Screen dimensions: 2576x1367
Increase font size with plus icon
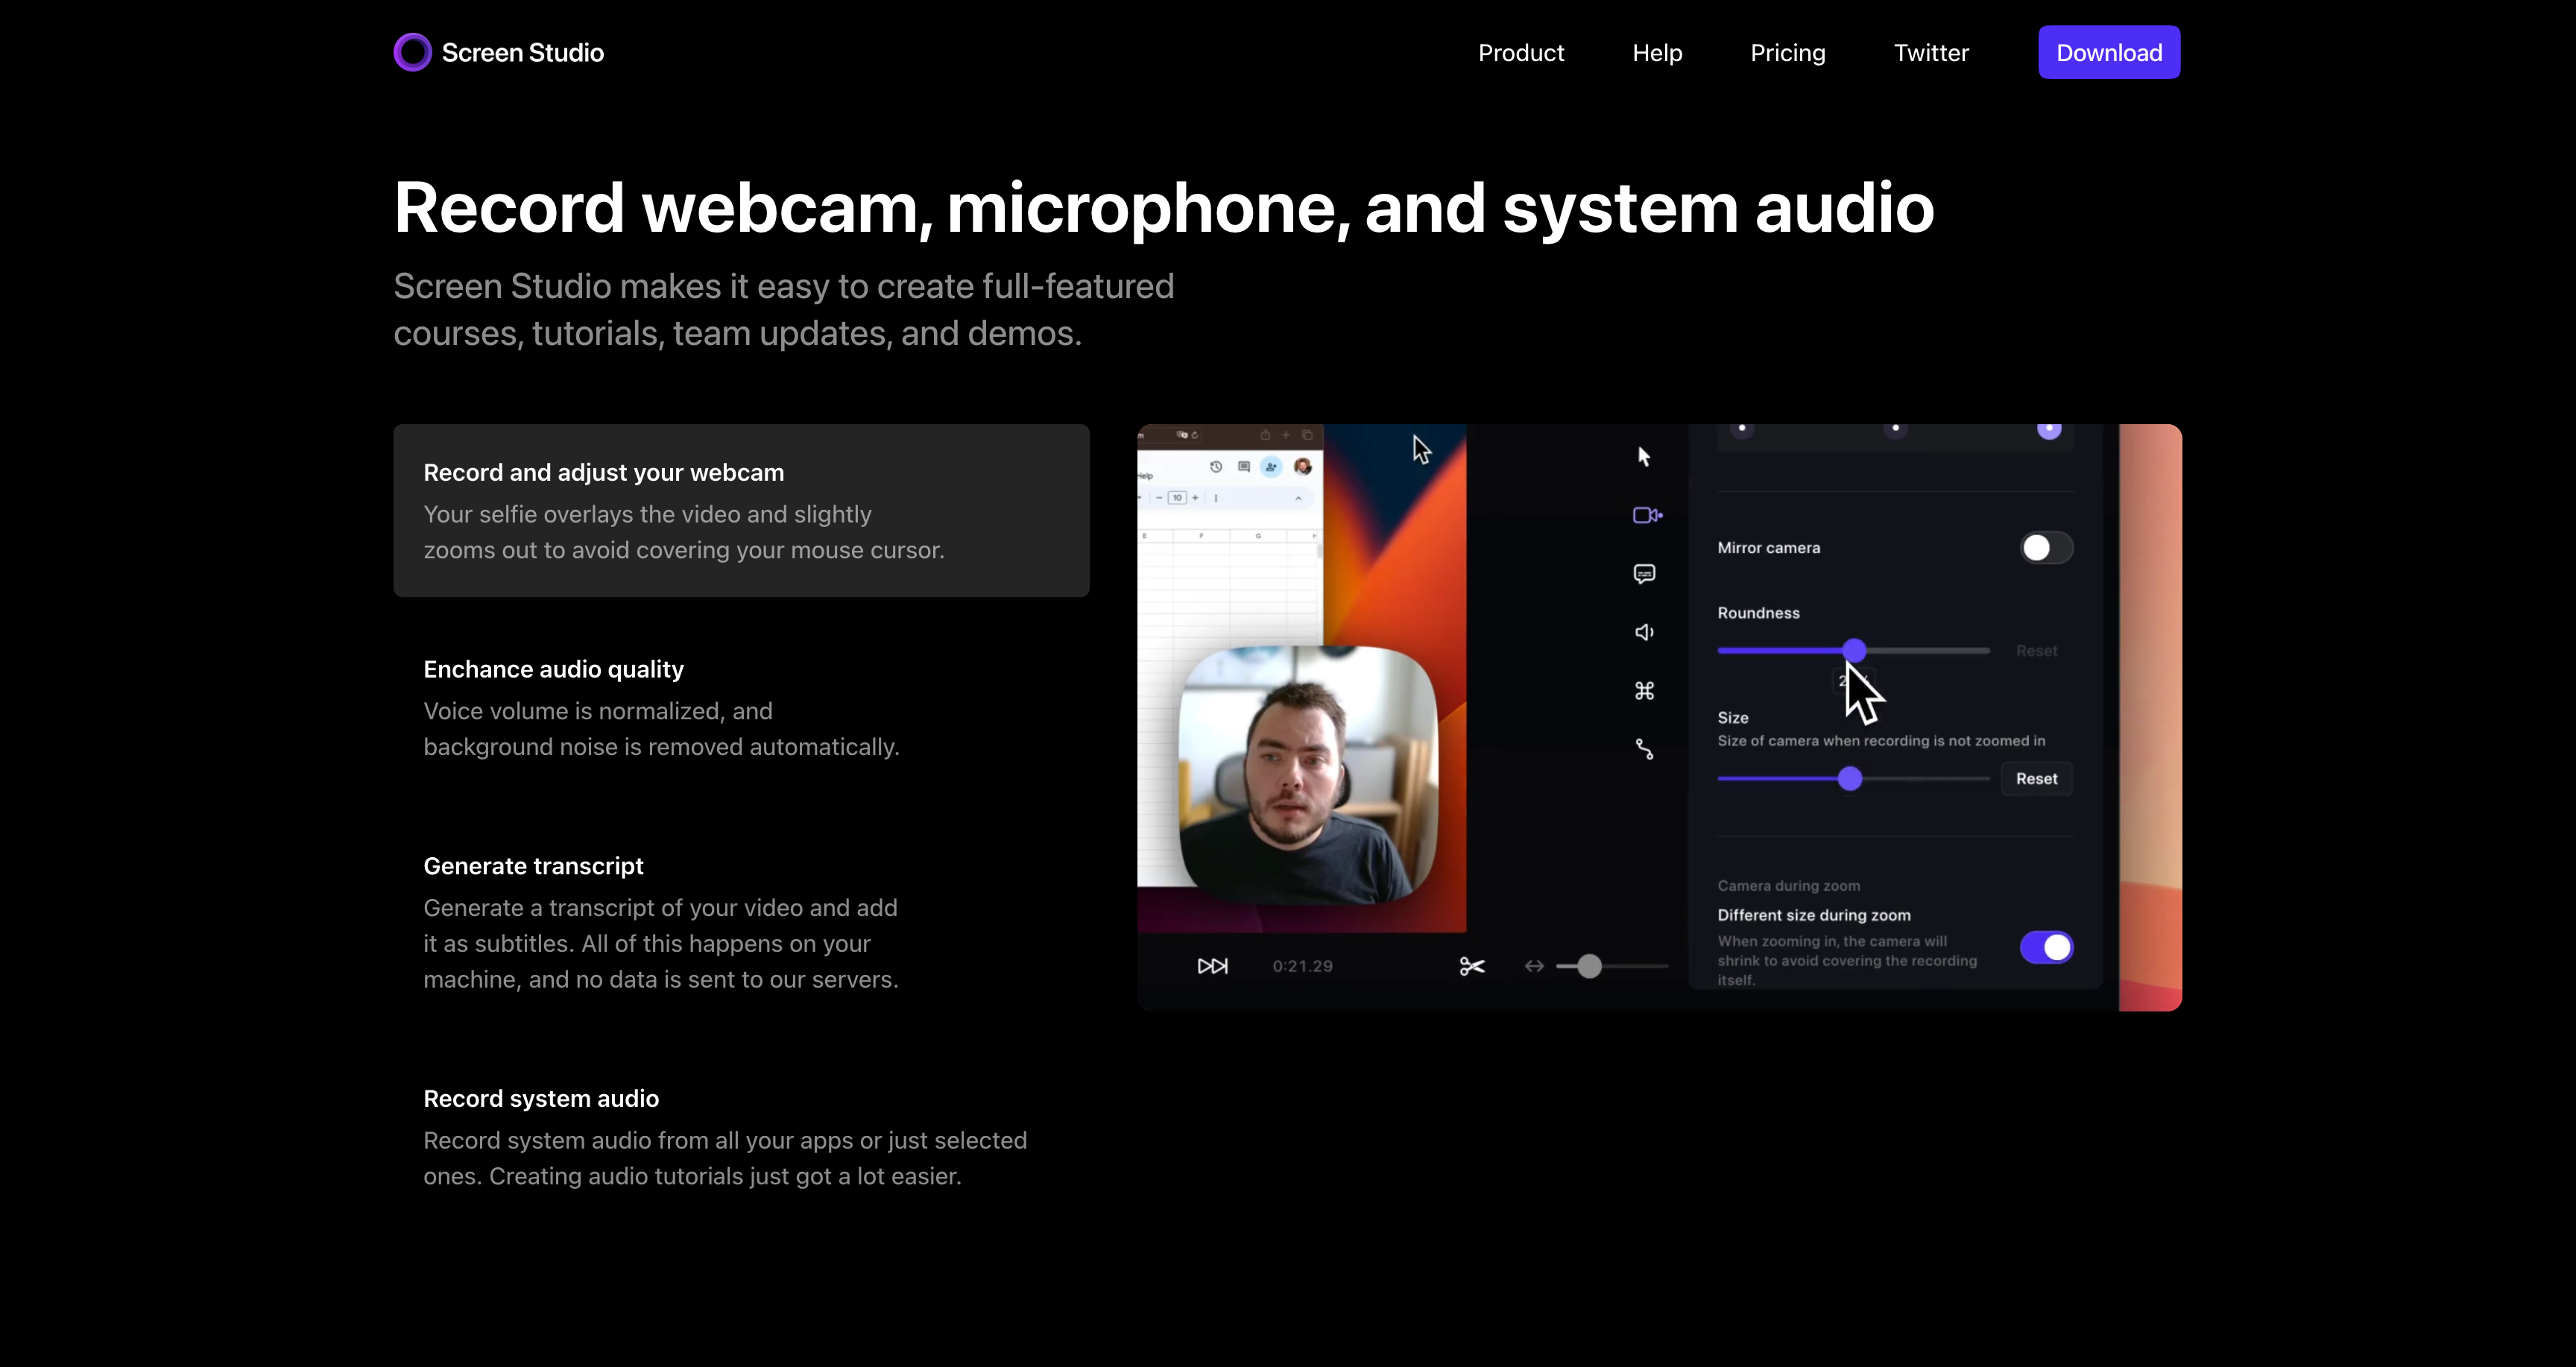pos(1195,498)
